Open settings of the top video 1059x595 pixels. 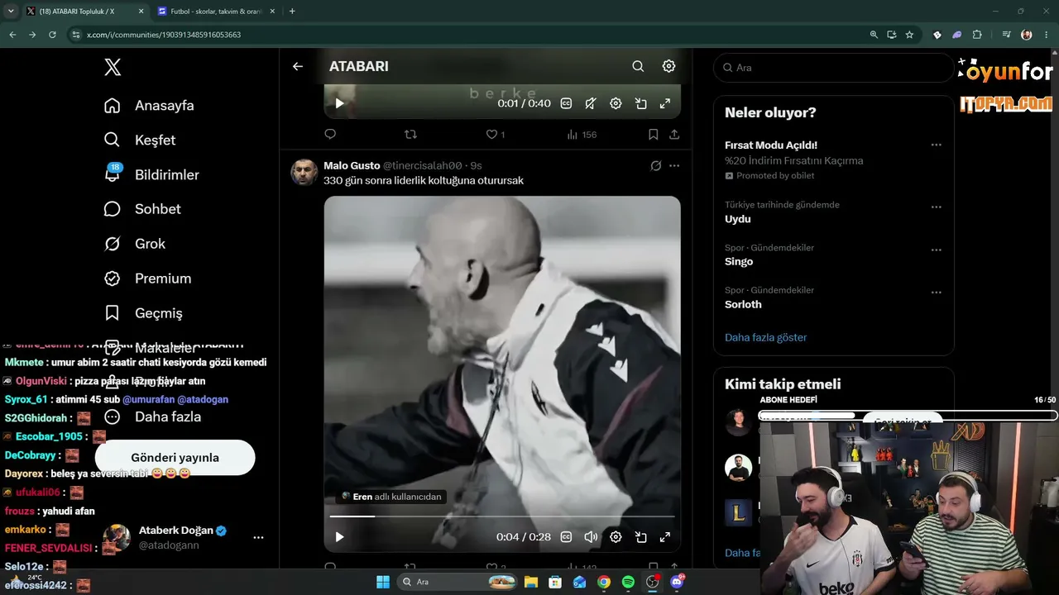pyautogui.click(x=616, y=103)
